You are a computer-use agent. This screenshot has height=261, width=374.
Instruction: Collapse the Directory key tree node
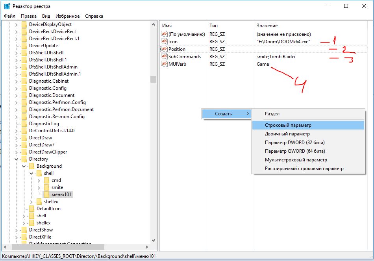pyautogui.click(x=17, y=159)
